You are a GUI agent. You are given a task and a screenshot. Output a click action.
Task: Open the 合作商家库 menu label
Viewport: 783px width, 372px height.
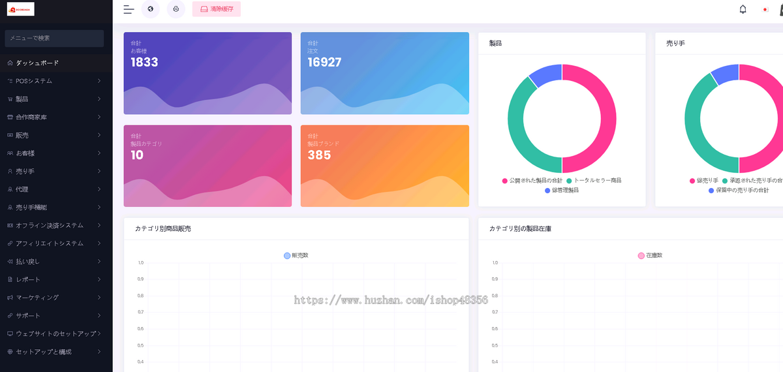pos(31,117)
